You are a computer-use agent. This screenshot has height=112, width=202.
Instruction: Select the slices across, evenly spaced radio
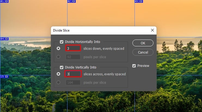tap(58, 74)
